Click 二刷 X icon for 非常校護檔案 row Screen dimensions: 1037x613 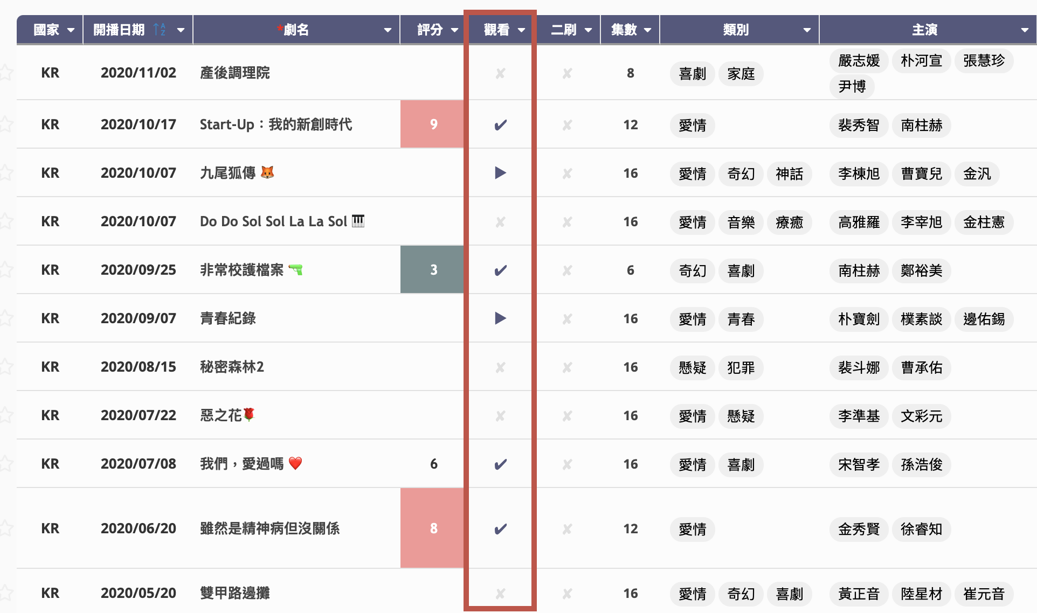coord(567,270)
